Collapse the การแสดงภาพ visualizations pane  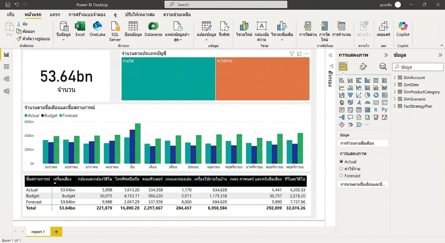click(386, 55)
